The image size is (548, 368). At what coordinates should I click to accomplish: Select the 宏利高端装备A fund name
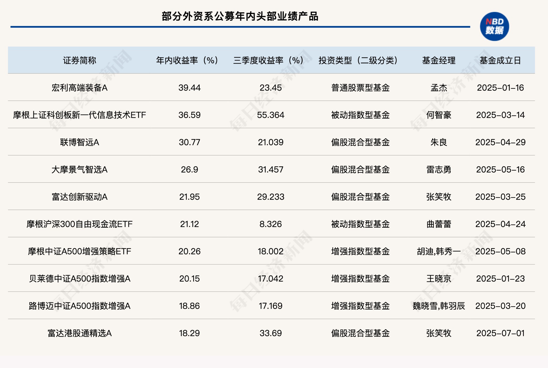80,88
